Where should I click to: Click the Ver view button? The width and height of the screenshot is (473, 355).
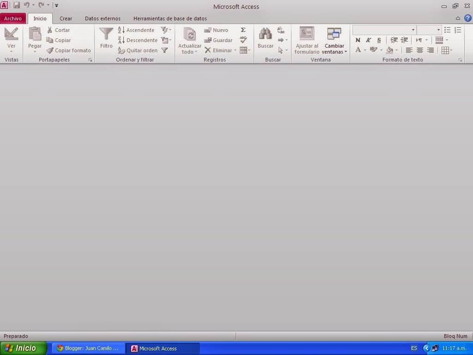[11, 40]
